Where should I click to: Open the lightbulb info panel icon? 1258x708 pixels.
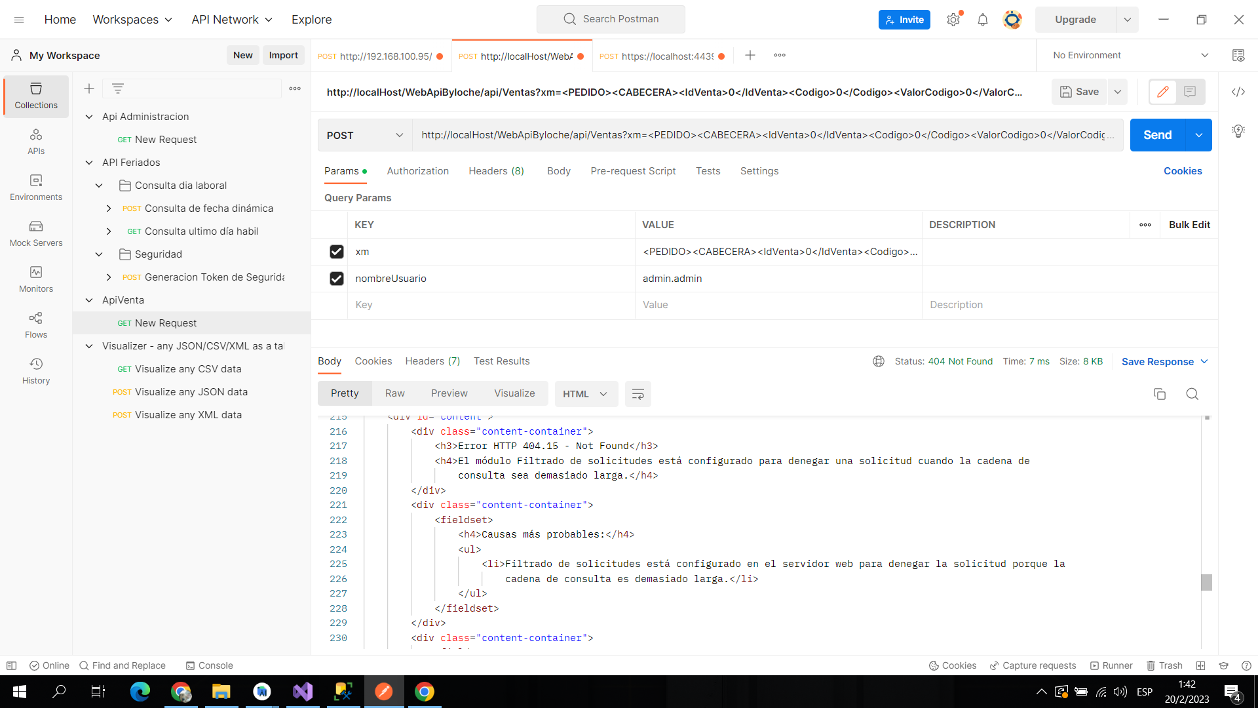tap(1238, 131)
